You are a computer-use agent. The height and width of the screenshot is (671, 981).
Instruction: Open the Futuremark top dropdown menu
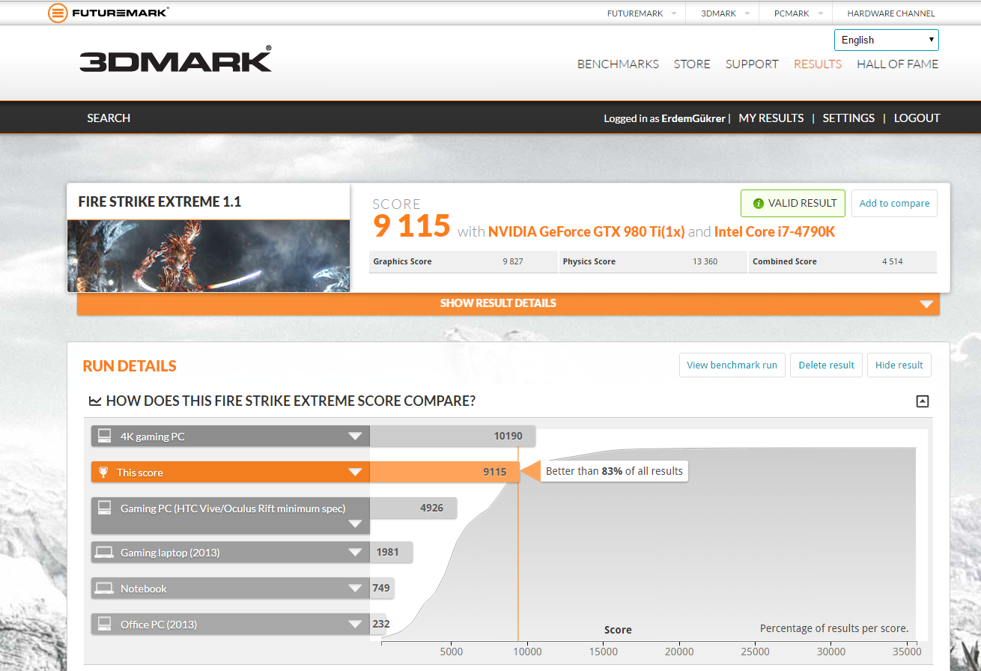point(641,13)
